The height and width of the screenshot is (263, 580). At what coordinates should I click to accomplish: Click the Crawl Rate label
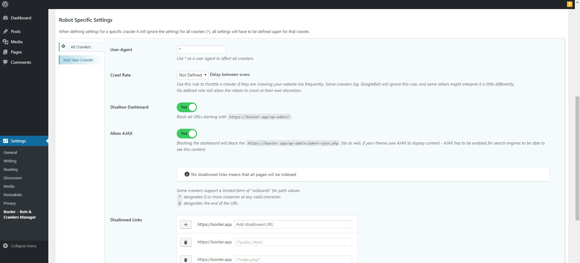[x=121, y=75]
